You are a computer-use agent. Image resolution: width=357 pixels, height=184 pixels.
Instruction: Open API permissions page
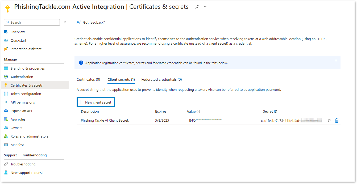(x=23, y=102)
